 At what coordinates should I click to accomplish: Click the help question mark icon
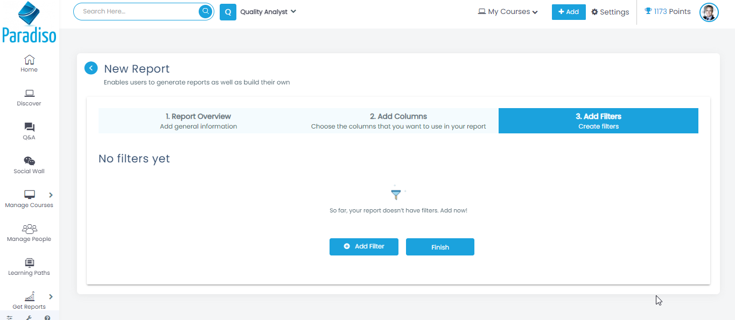coord(47,317)
